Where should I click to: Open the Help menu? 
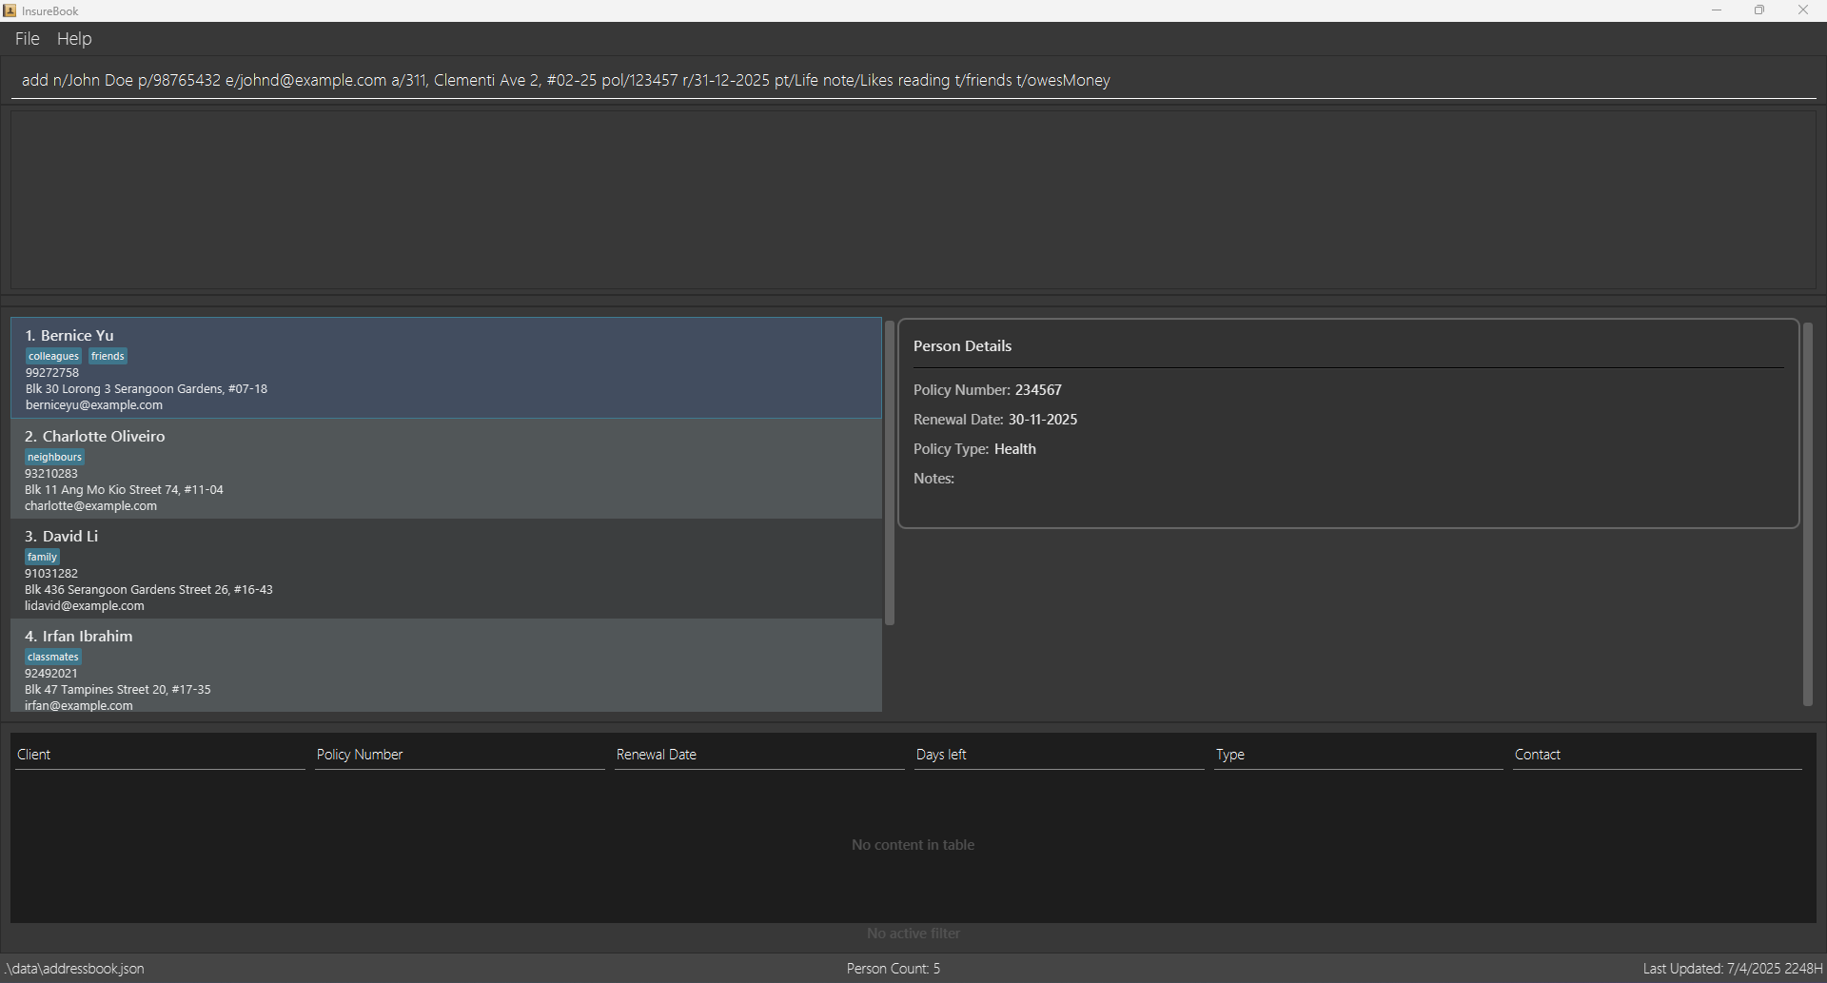(x=74, y=39)
